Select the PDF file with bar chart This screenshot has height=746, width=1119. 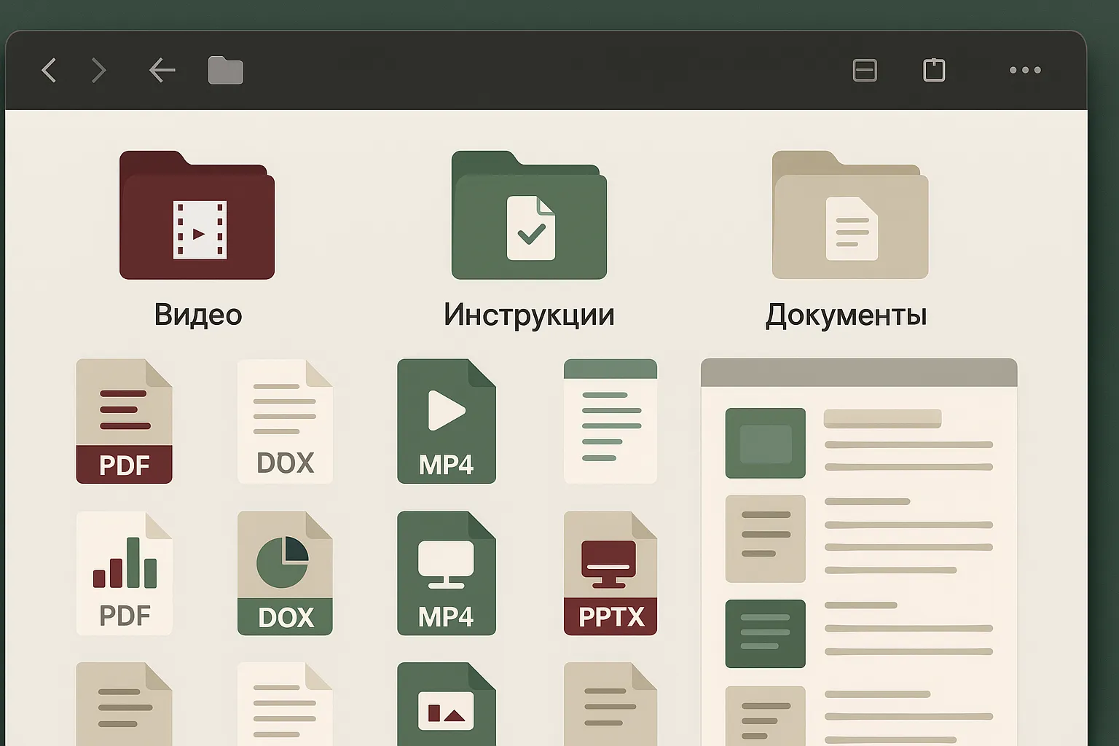[124, 573]
